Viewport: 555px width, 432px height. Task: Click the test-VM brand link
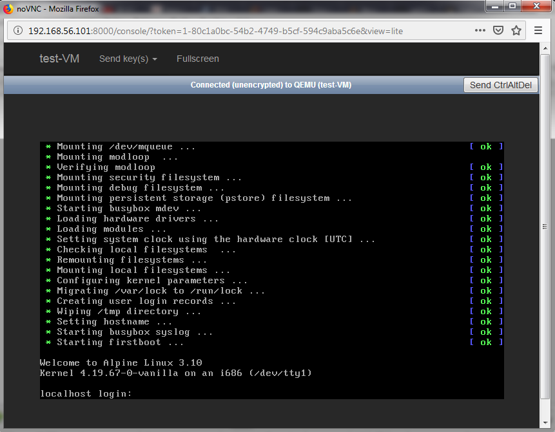59,59
